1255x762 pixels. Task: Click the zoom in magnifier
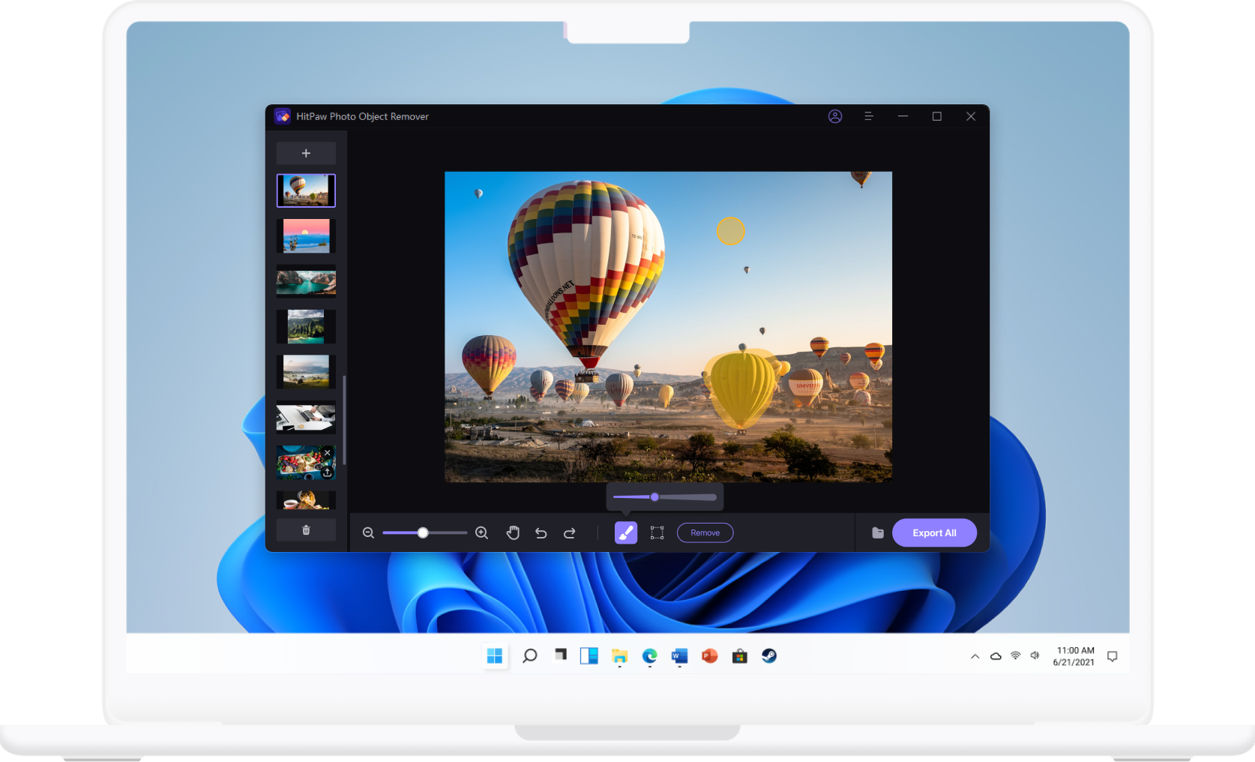pyautogui.click(x=482, y=532)
